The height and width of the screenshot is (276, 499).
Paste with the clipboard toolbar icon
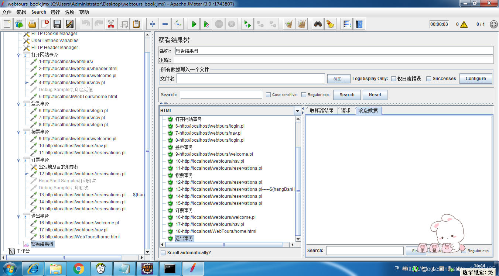(x=136, y=24)
